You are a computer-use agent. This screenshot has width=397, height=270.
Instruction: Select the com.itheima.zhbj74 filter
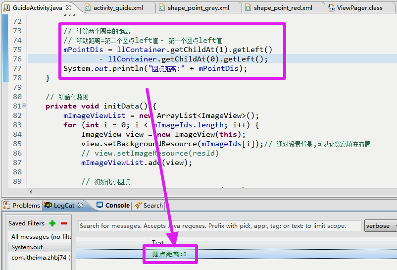pyautogui.click(x=41, y=258)
